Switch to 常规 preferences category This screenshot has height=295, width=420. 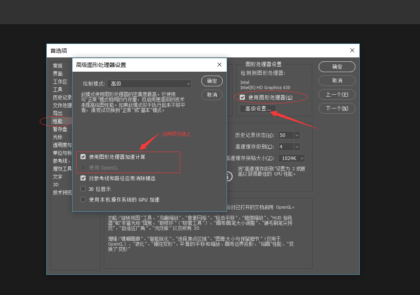point(57,66)
